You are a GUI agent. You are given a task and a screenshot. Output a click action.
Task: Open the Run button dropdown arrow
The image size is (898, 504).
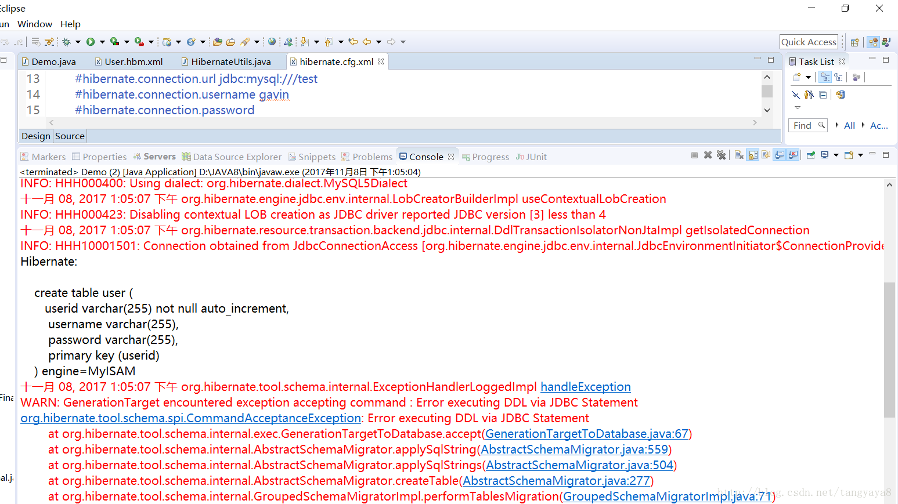[102, 42]
